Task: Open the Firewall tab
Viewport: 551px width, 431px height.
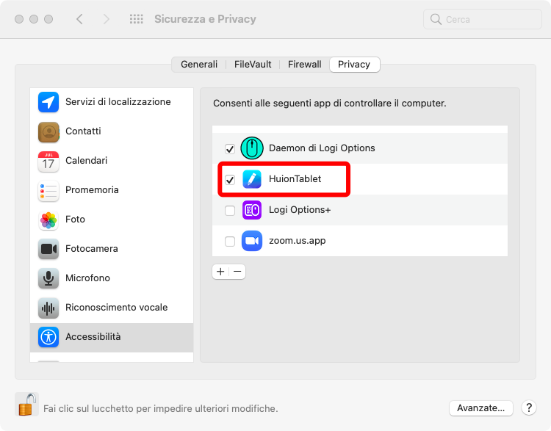Action: click(304, 65)
